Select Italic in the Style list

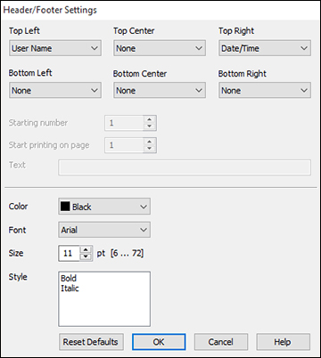coord(70,289)
